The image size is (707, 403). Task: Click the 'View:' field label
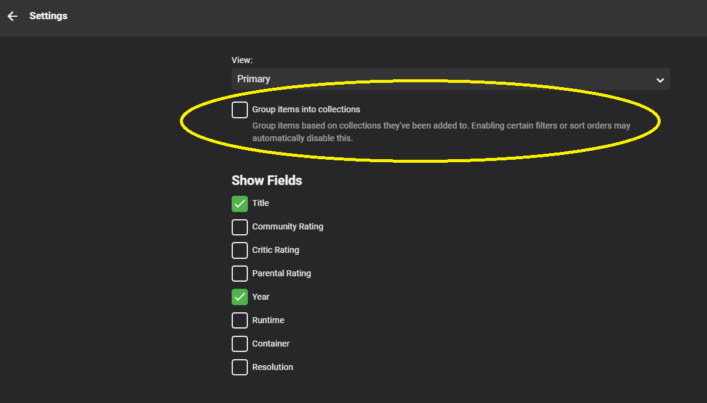(242, 60)
